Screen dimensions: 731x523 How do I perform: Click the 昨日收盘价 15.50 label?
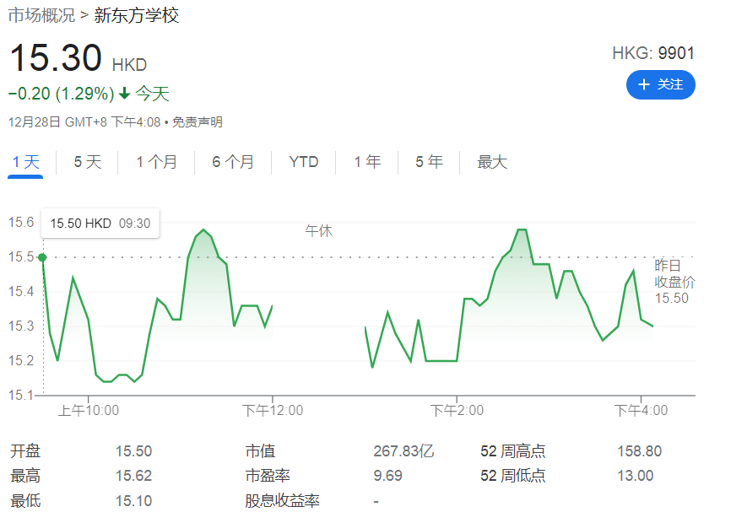tap(674, 282)
